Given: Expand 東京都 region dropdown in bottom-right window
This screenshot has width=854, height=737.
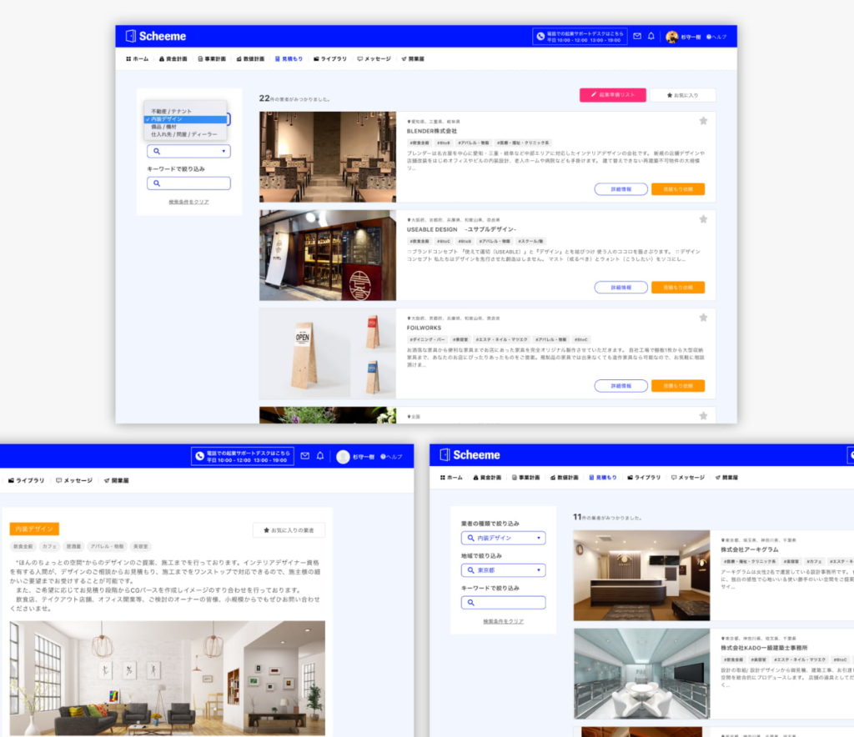Looking at the screenshot, I should point(503,570).
